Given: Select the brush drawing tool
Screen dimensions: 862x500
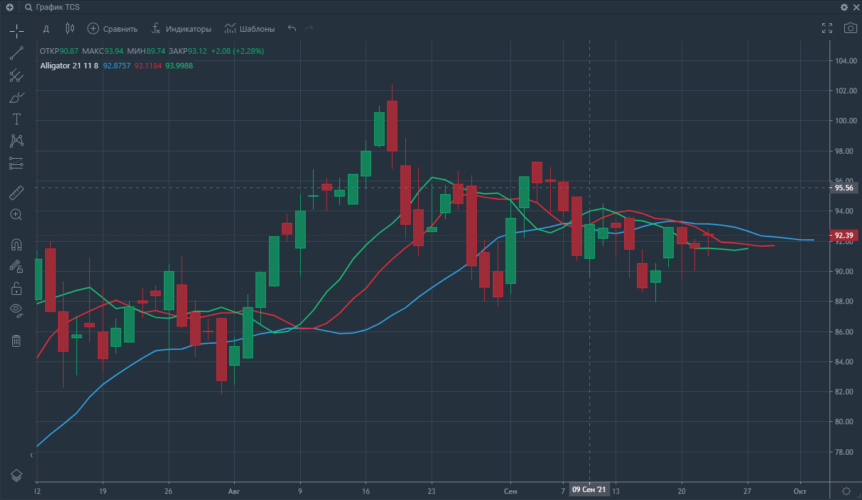Looking at the screenshot, I should point(17,97).
